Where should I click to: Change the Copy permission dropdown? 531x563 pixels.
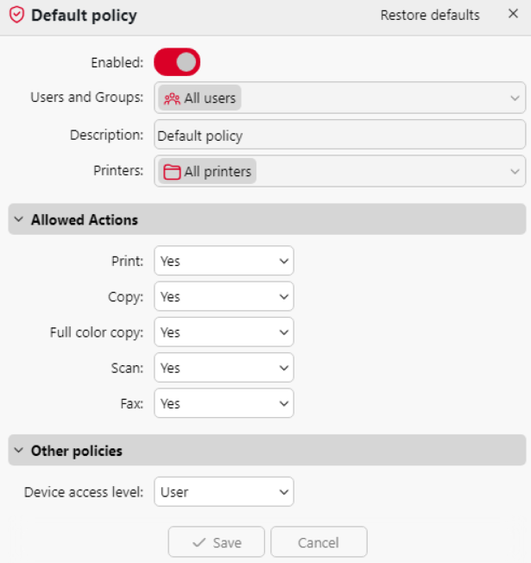pos(224,297)
